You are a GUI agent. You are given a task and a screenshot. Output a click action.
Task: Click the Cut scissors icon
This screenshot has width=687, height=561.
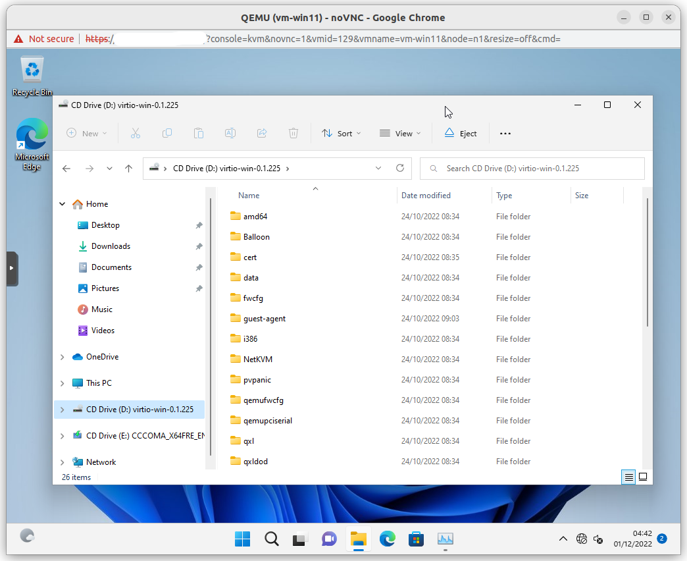[x=136, y=133]
